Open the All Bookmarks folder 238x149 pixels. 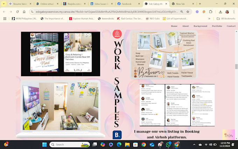click(226, 19)
